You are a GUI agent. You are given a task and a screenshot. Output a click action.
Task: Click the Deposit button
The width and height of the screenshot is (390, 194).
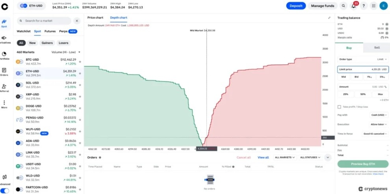[296, 6]
